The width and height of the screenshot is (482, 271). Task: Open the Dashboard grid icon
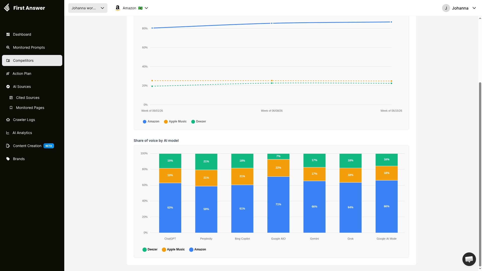pos(8,34)
